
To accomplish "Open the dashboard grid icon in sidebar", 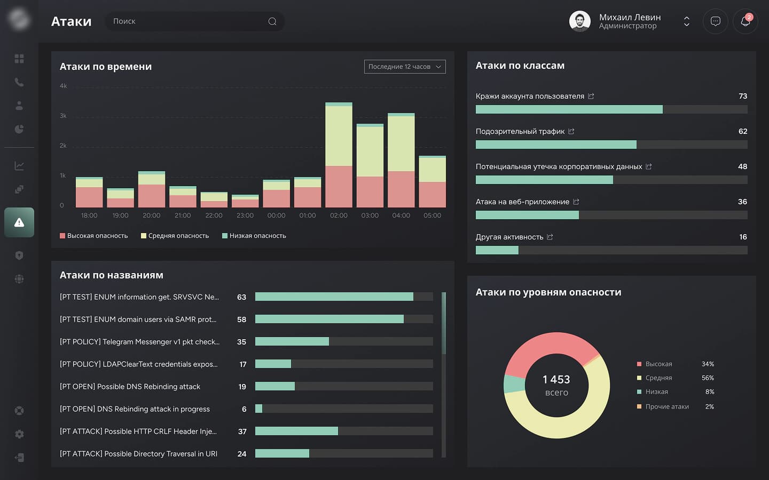I will pyautogui.click(x=19, y=59).
